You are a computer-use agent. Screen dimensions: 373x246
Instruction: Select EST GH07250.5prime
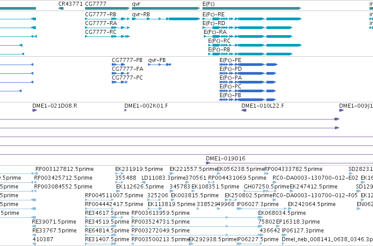pyautogui.click(x=266, y=187)
